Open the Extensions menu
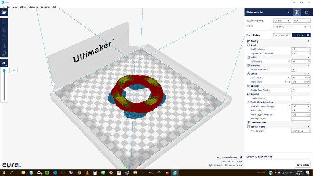This screenshot has width=313, height=176. (x=33, y=7)
